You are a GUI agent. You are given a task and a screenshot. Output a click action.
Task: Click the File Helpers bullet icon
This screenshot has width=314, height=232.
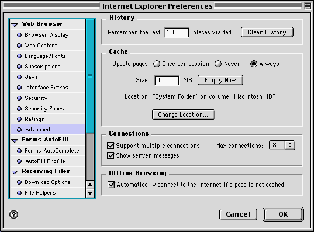19,193
